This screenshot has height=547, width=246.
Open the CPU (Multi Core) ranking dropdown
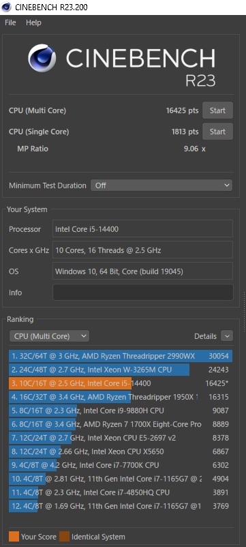(x=49, y=336)
